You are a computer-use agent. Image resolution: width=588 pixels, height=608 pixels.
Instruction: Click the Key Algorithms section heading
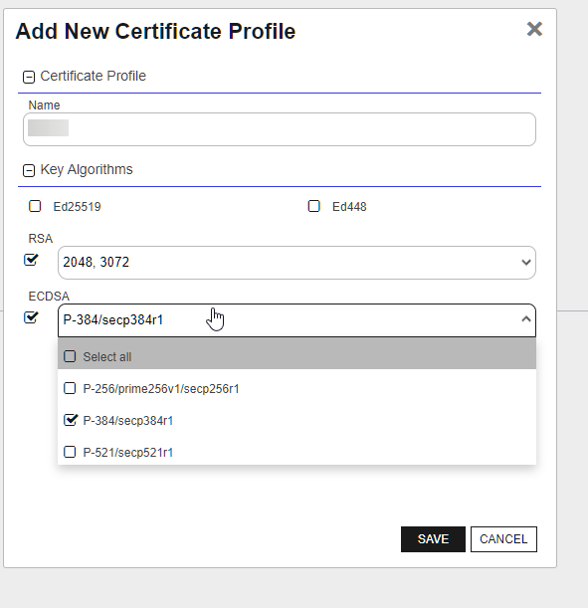[x=87, y=170]
